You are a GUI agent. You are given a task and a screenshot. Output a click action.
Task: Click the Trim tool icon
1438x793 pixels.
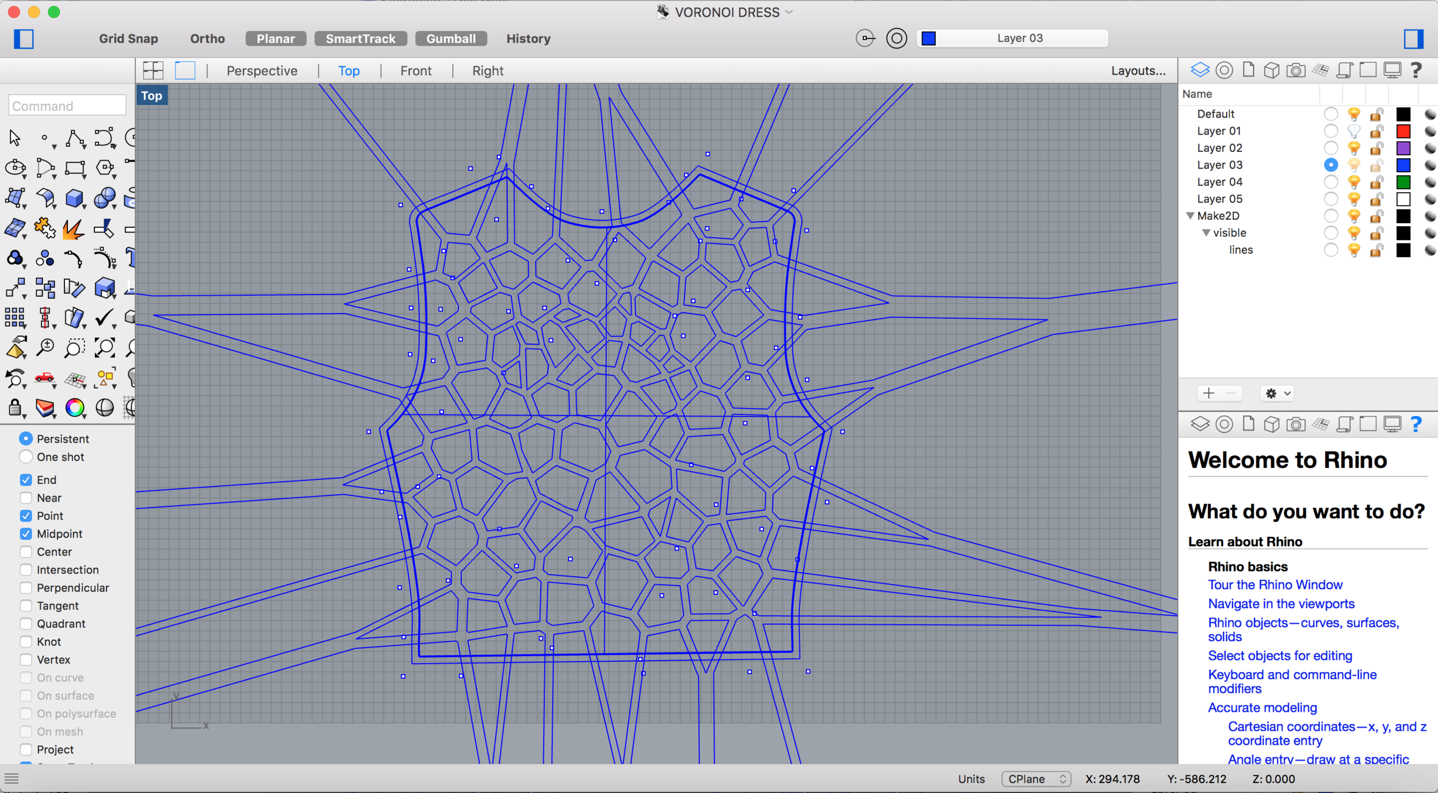105,228
